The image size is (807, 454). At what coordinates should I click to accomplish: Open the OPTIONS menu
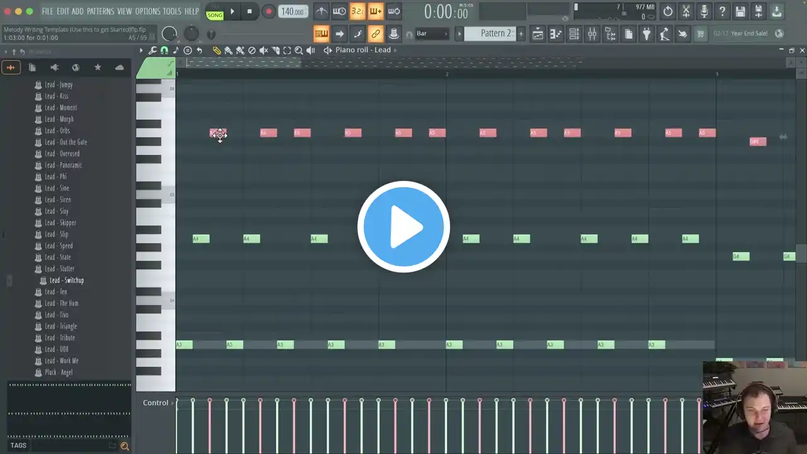pyautogui.click(x=148, y=11)
